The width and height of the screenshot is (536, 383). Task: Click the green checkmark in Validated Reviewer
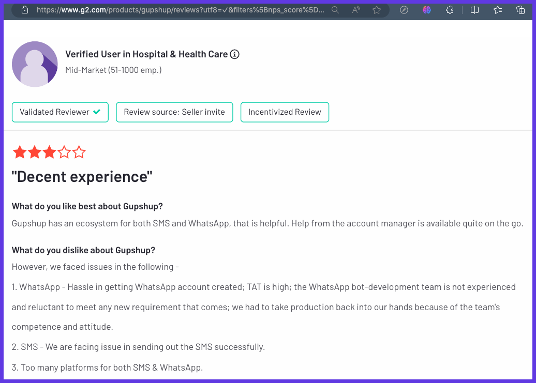pos(97,112)
